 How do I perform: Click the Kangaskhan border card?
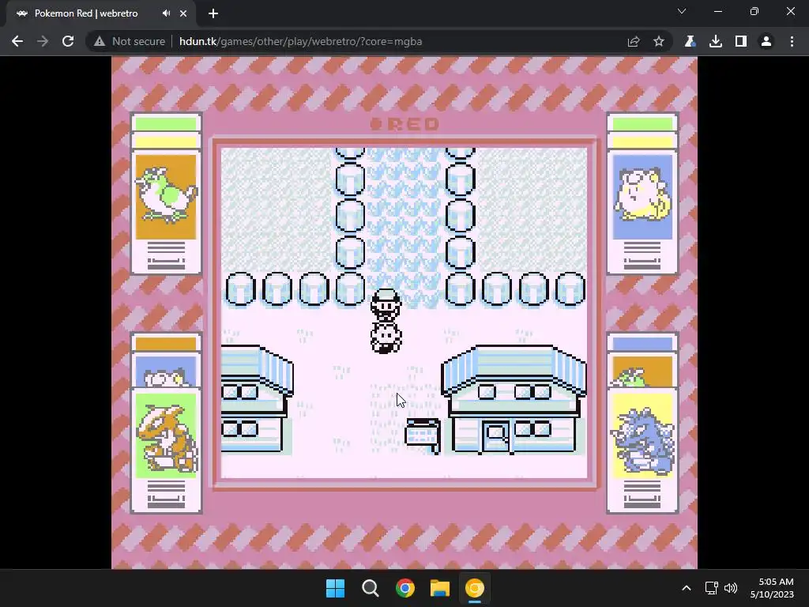(166, 449)
